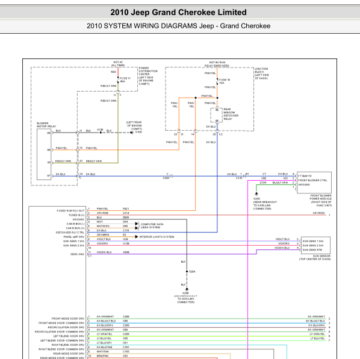Click the 'RECIRCULATION DOOR DRV' label
The image size is (360, 359).
pyautogui.click(x=66, y=327)
